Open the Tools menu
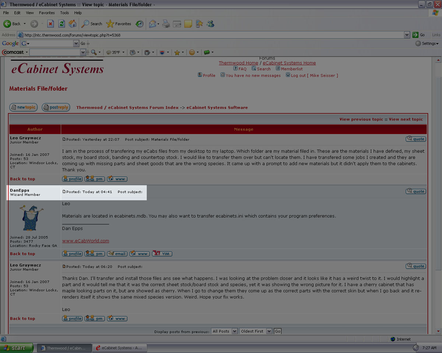 pos(64,13)
